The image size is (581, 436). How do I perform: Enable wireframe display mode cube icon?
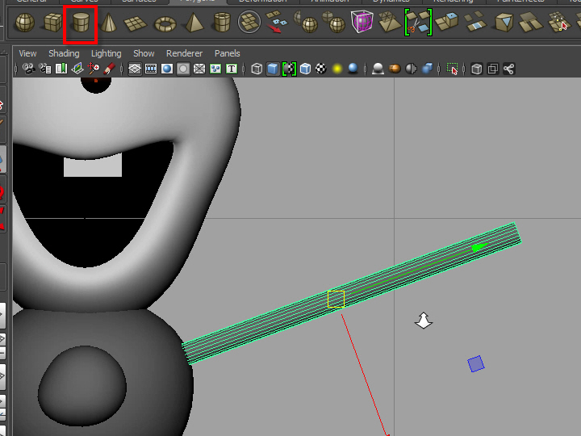[257, 69]
